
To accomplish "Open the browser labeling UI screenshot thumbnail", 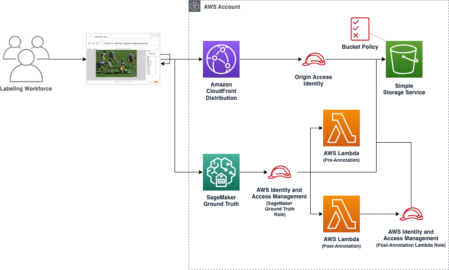I will coord(123,59).
